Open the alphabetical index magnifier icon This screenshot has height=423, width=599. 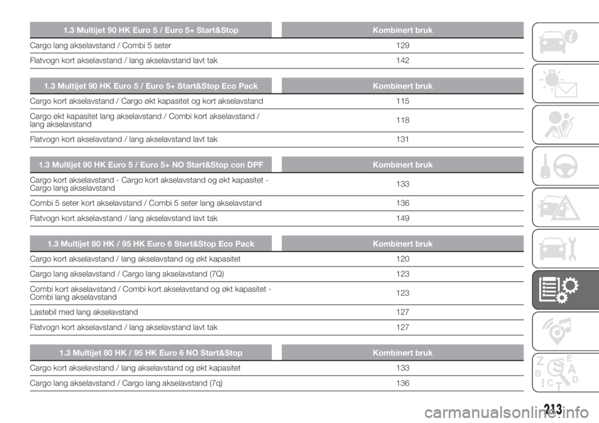[x=557, y=372]
